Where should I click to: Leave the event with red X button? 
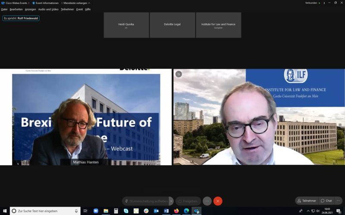[218, 201]
